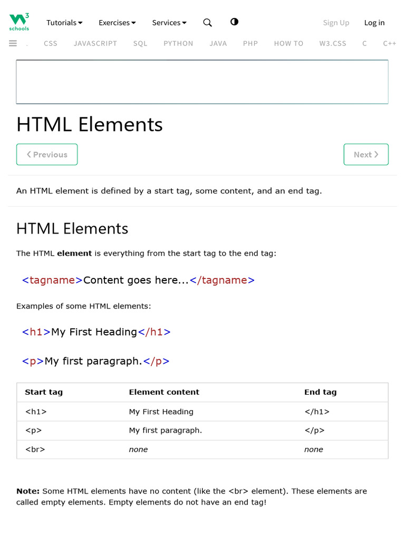Open the PYTHON tab
The width and height of the screenshot is (405, 541).
tap(178, 43)
